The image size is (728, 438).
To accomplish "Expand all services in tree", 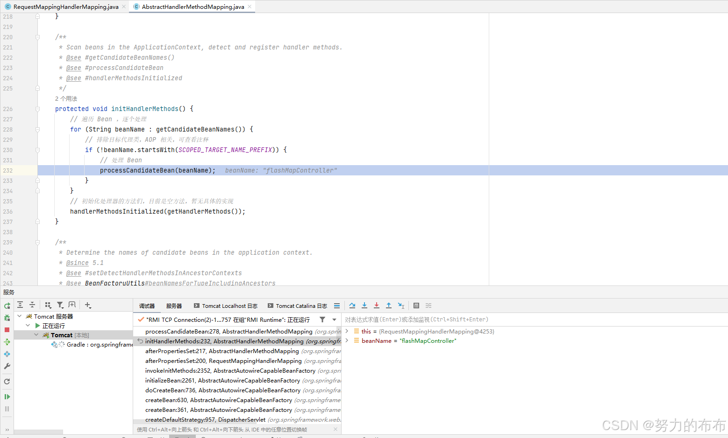I will [x=20, y=305].
